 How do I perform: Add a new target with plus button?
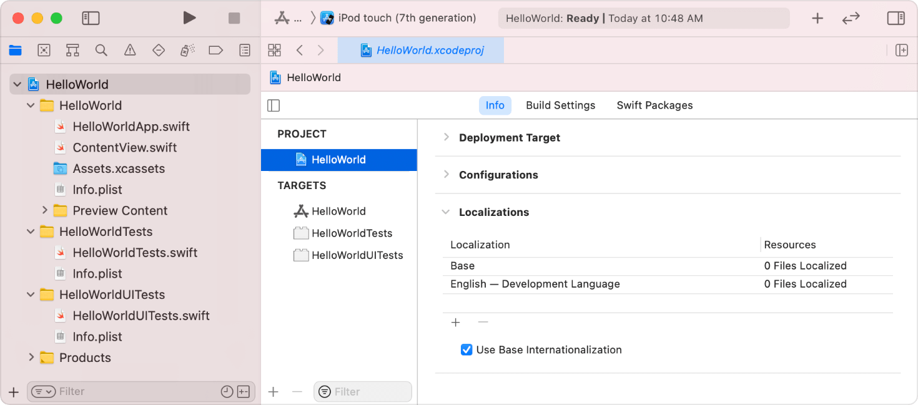(x=273, y=392)
